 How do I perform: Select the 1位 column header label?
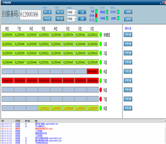pos(92,29)
